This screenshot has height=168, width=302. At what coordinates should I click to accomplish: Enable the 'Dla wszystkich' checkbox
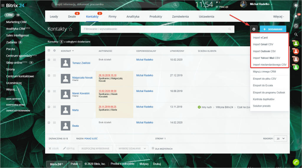pyautogui.click(x=153, y=149)
